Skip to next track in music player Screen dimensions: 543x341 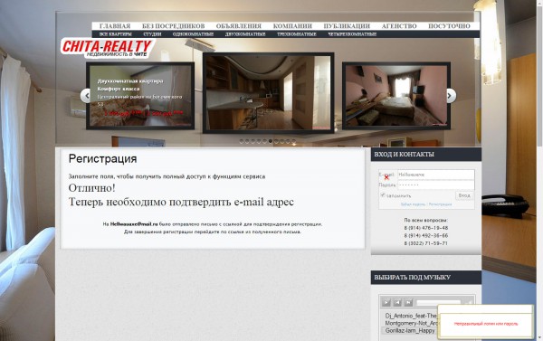[408, 303]
